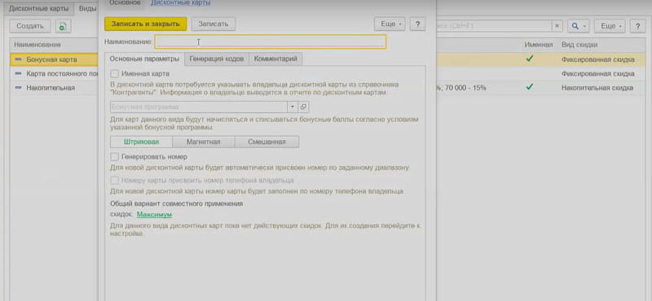Click the Именная checkmark in the Бонусная карта row
652x301 pixels.
529,59
